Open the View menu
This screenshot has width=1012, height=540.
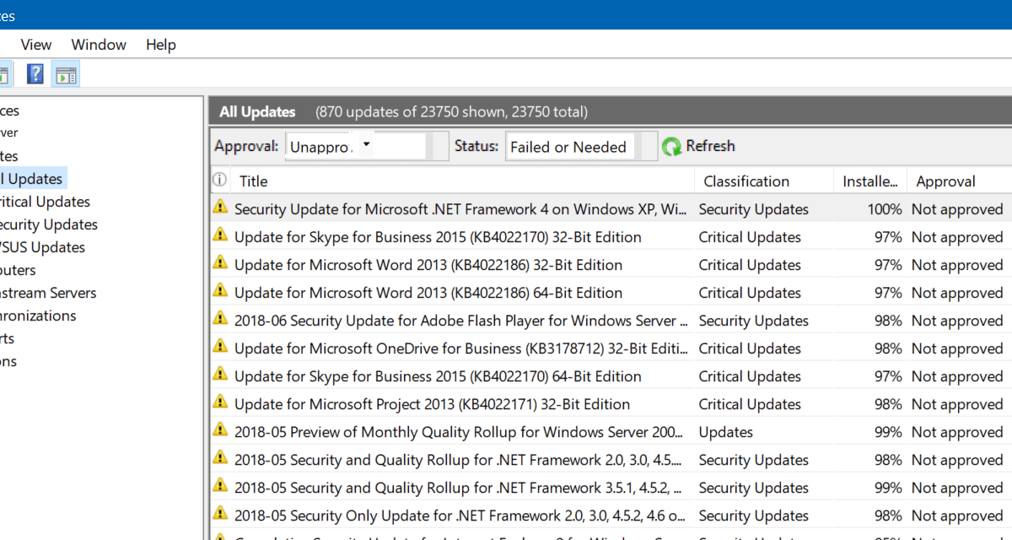click(36, 45)
